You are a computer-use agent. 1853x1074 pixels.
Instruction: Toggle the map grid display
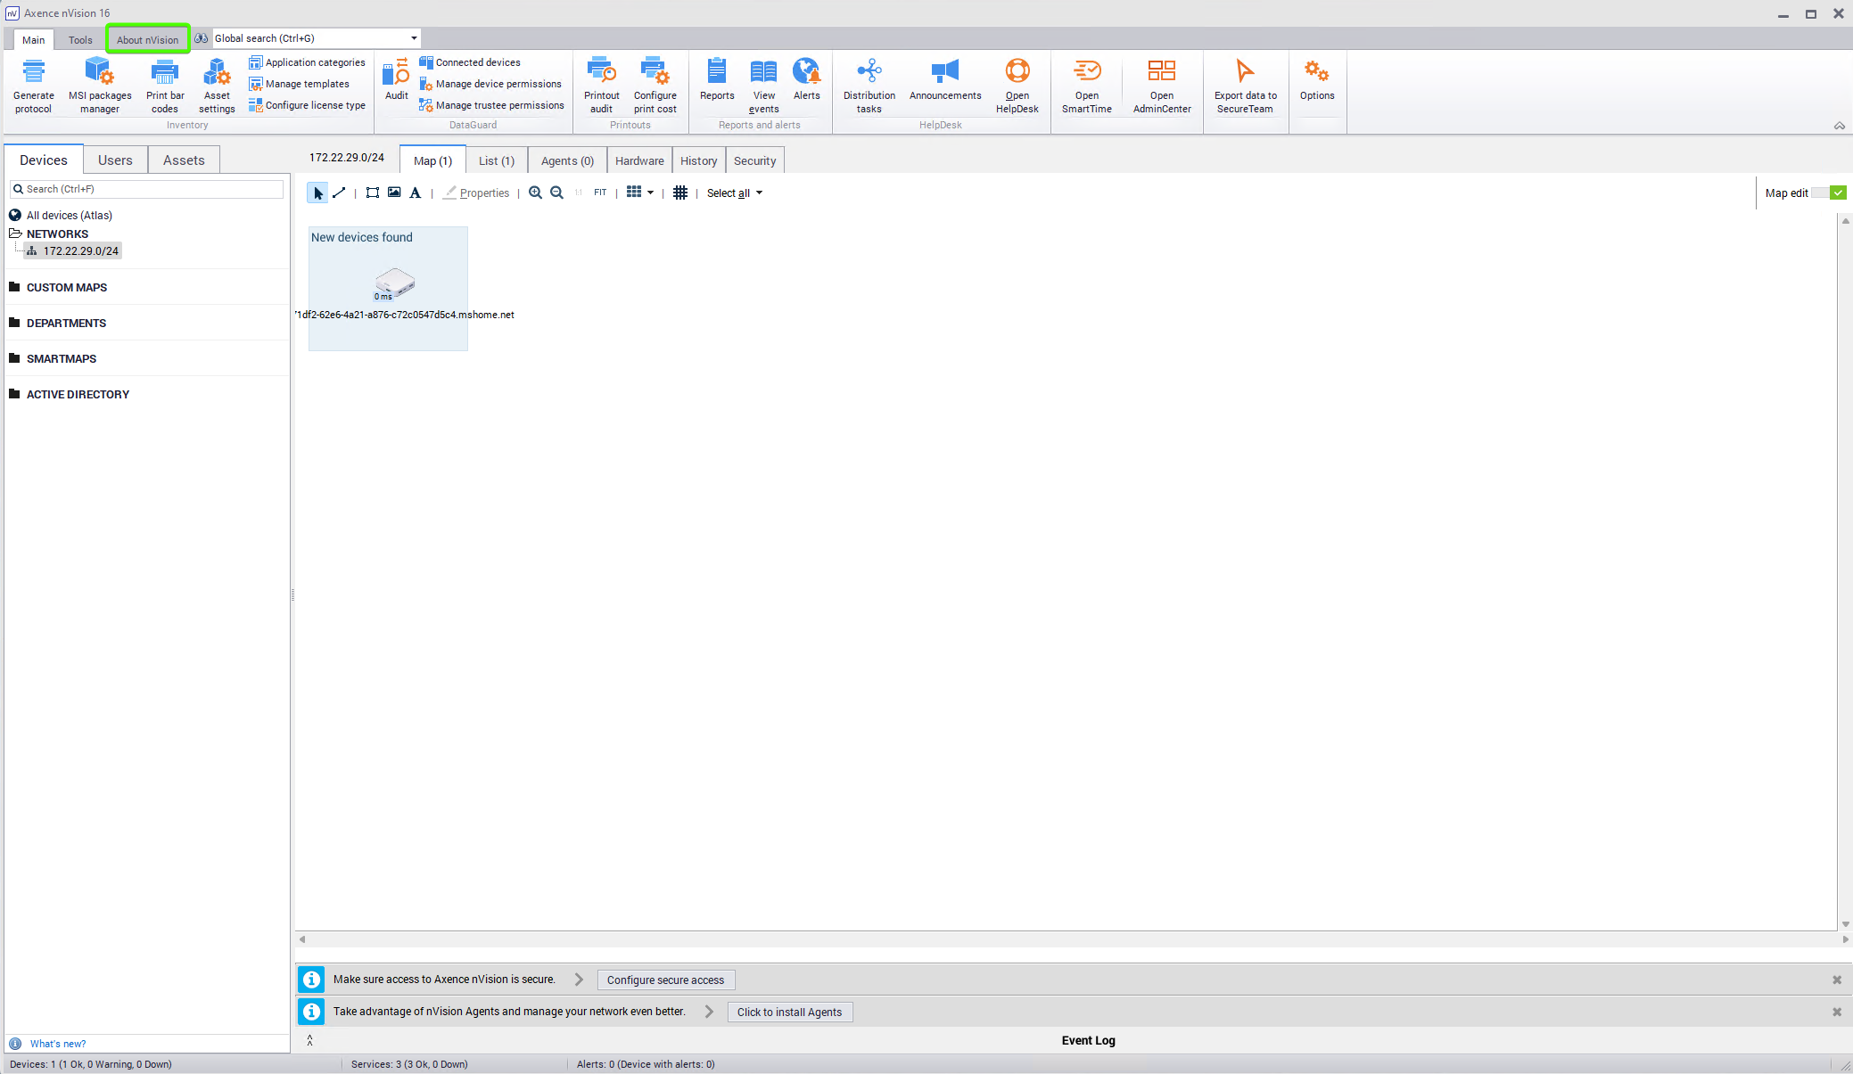pyautogui.click(x=680, y=193)
